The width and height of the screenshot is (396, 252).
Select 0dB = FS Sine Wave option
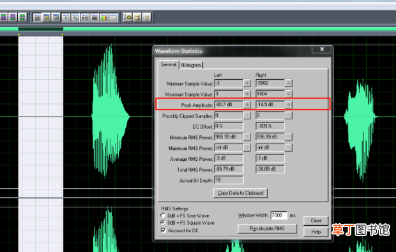coord(185,216)
